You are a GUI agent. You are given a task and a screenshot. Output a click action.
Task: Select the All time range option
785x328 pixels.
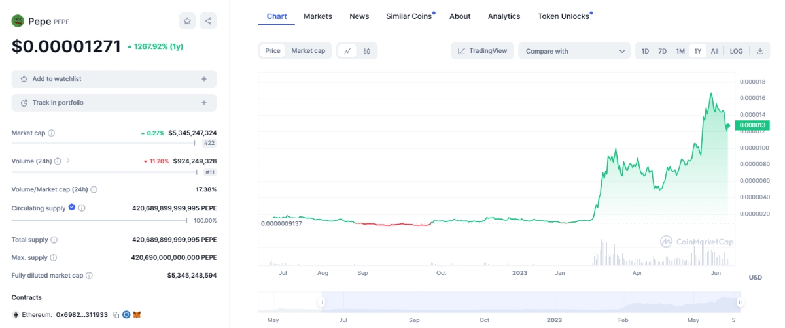[714, 51]
